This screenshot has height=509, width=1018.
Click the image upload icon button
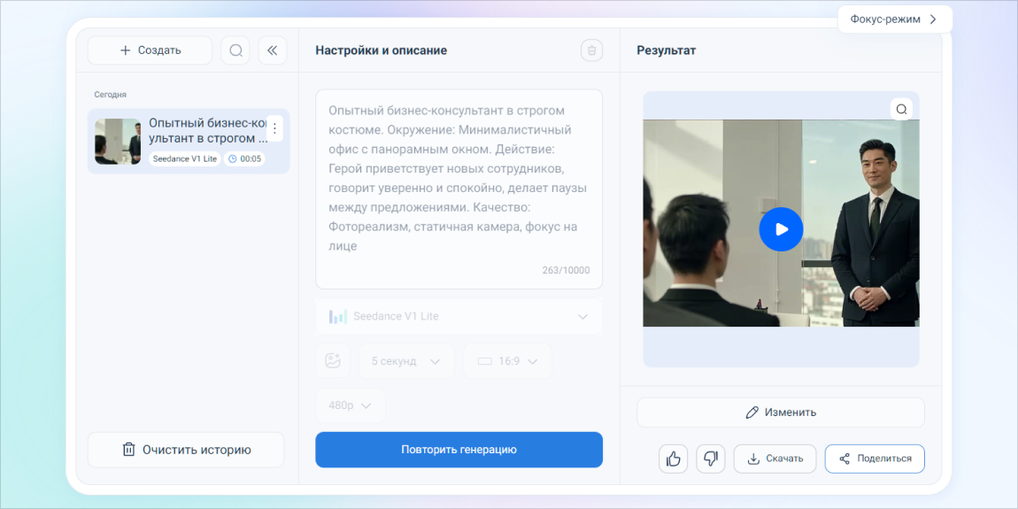tap(333, 361)
